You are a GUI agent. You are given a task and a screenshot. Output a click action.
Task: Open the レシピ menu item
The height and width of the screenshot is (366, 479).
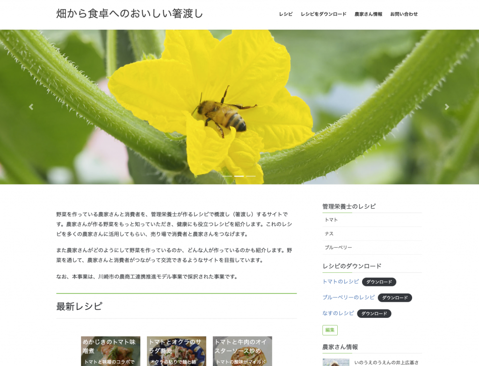pos(286,14)
